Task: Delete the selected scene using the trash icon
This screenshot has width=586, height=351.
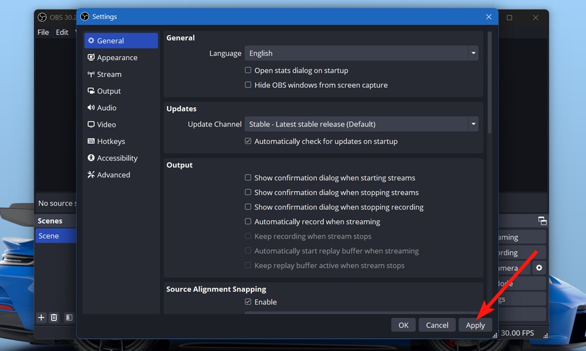Action: pos(54,317)
